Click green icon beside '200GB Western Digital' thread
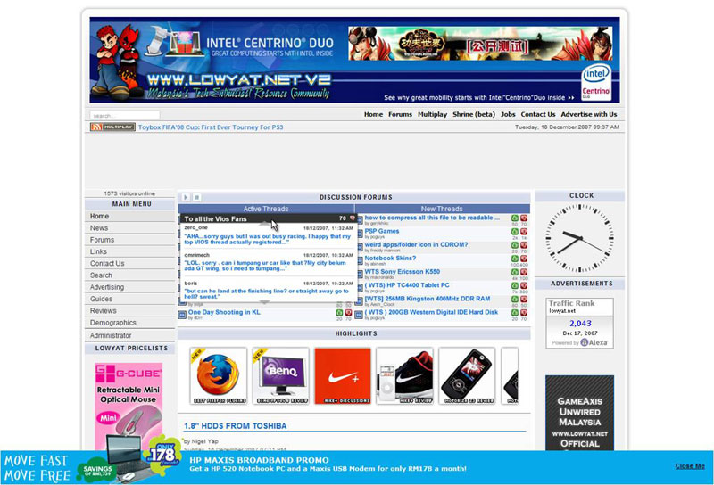The height and width of the screenshot is (485, 714). [x=515, y=313]
